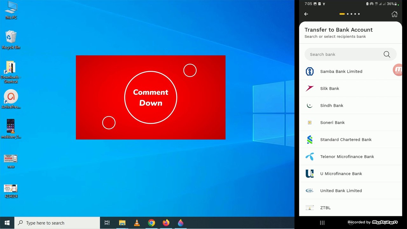The height and width of the screenshot is (229, 407).
Task: Select the Silk Bank logo
Action: [310, 88]
